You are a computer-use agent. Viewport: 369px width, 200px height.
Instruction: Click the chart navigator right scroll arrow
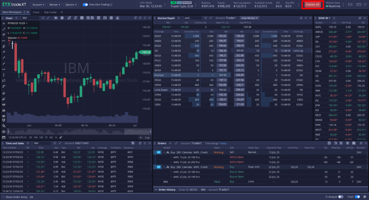tap(150, 132)
